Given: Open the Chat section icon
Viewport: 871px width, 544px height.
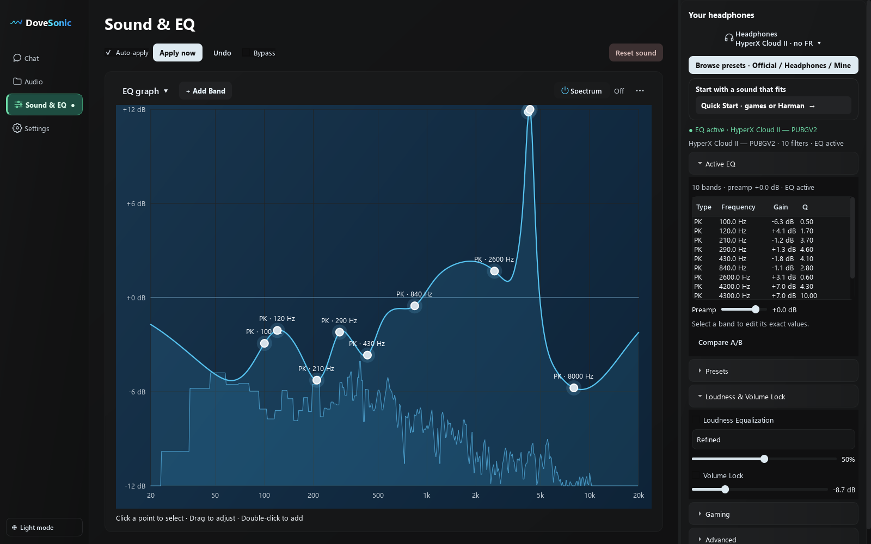Looking at the screenshot, I should pyautogui.click(x=17, y=58).
